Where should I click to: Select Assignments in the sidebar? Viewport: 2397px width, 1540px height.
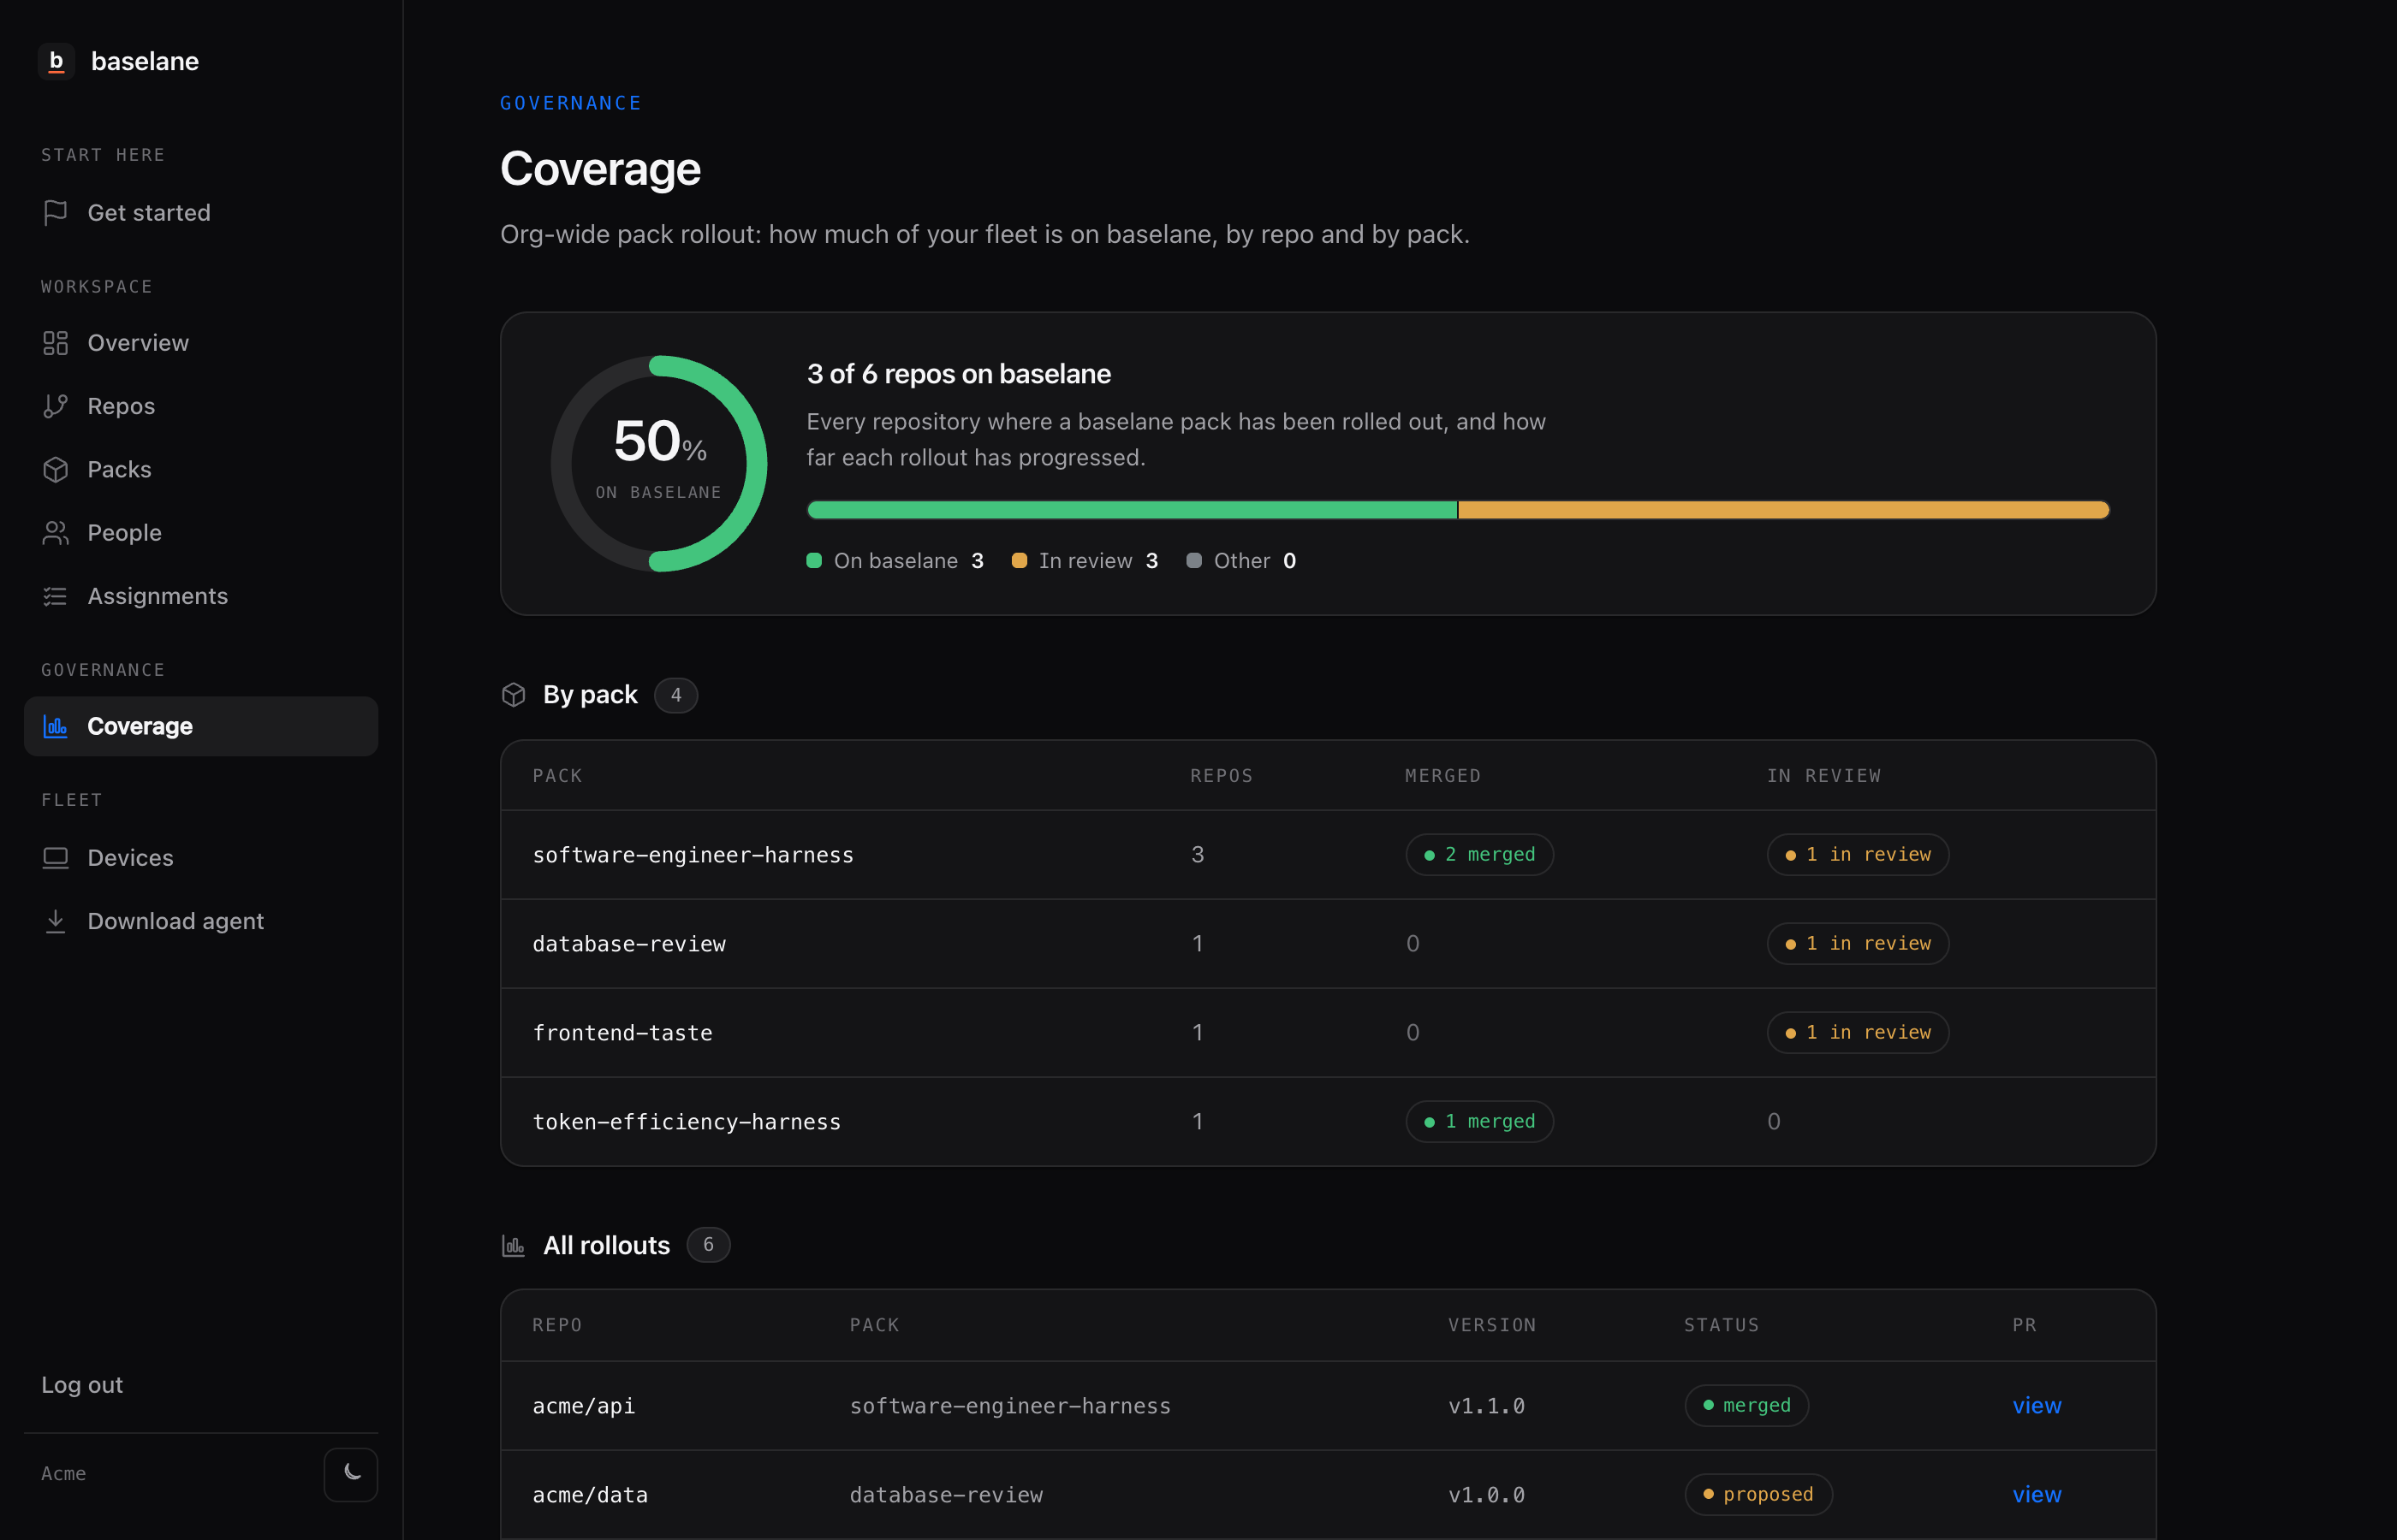[201, 596]
